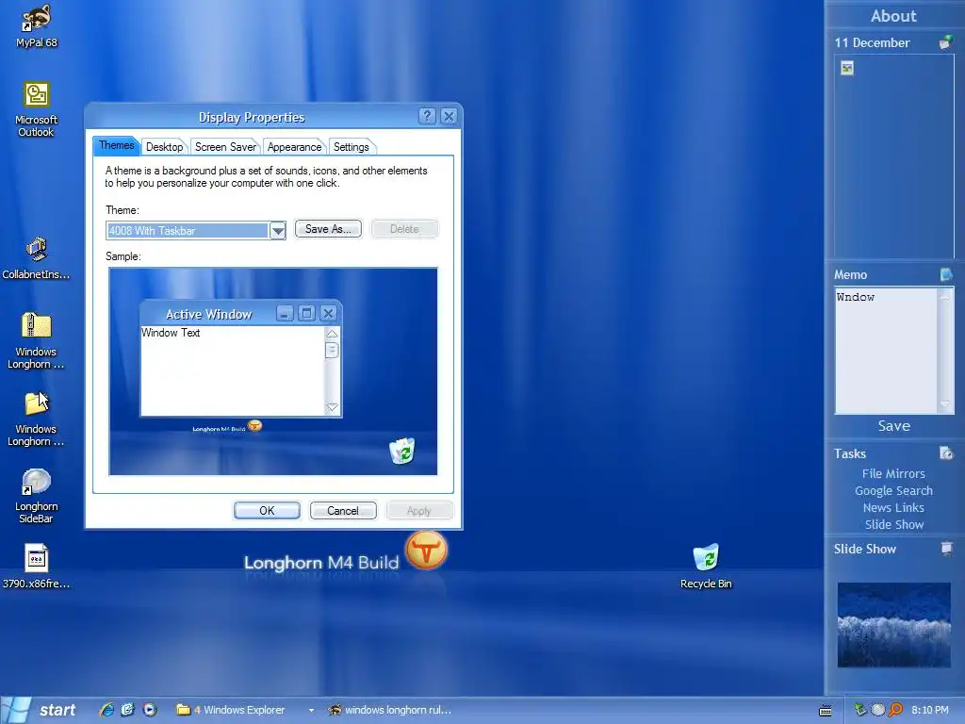The image size is (965, 724).
Task: Open the Google Search task link
Action: 893,490
